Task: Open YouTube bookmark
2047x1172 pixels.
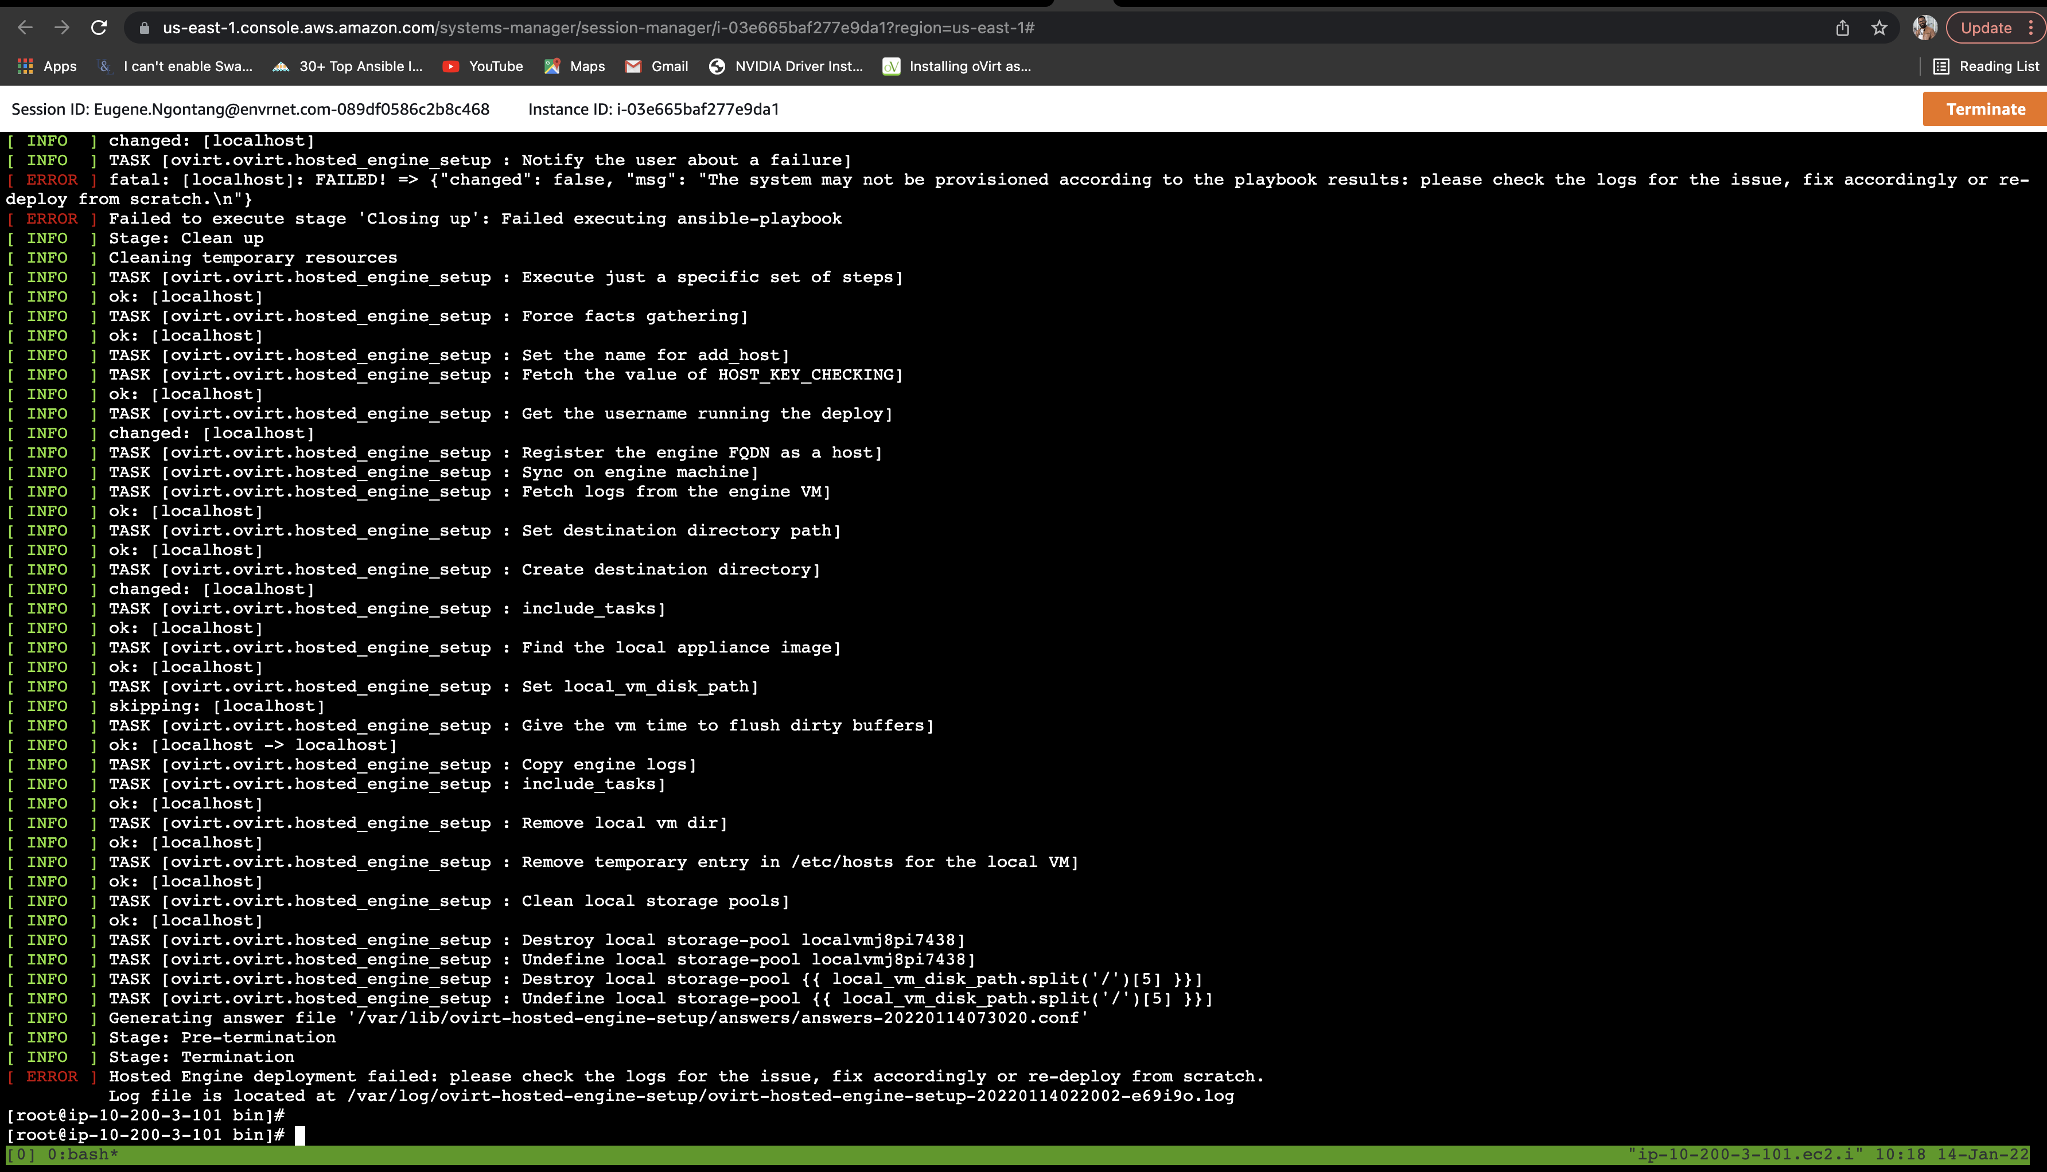Action: click(x=483, y=66)
